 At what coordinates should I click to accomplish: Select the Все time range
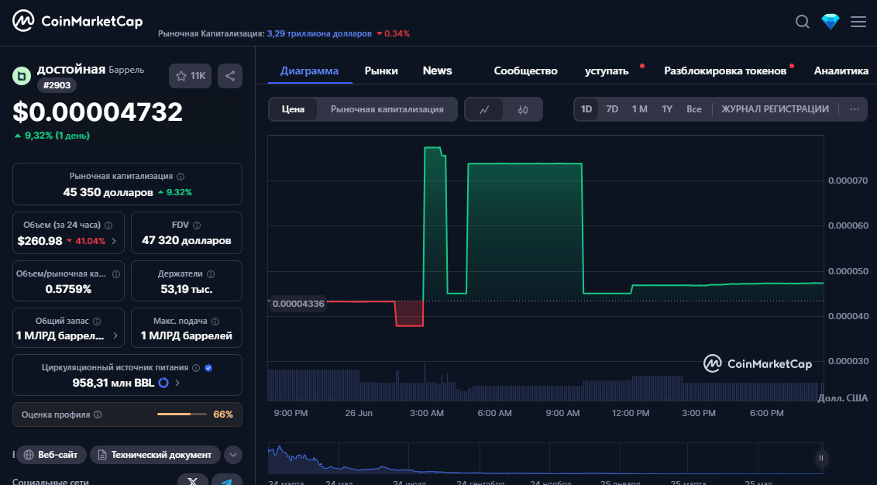click(694, 109)
